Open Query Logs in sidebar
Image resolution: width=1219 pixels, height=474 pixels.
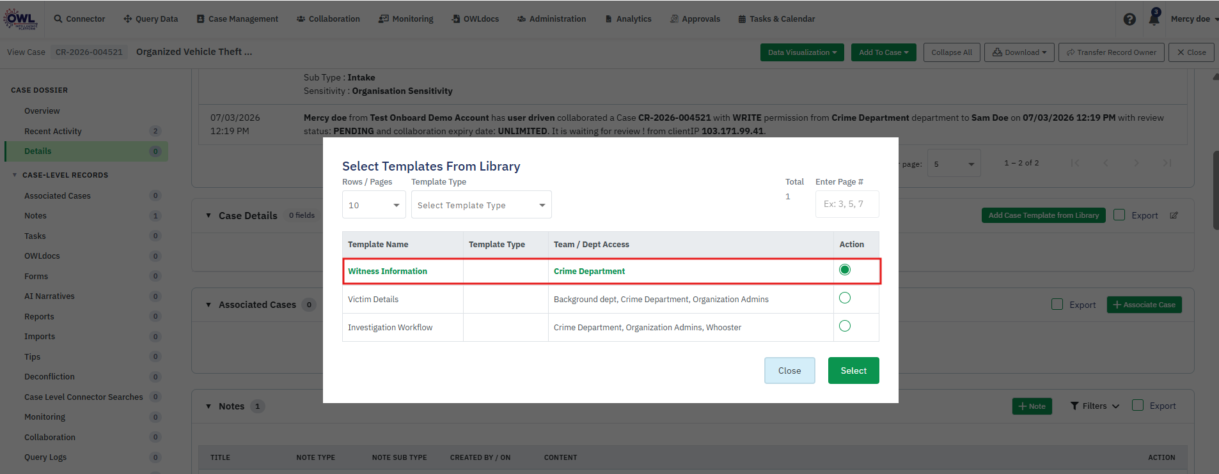tap(45, 457)
